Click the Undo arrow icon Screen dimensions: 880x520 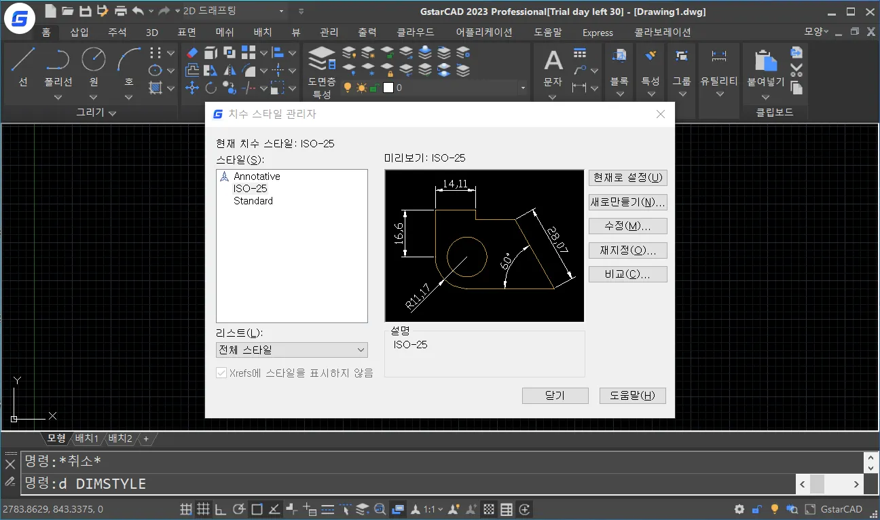(138, 11)
